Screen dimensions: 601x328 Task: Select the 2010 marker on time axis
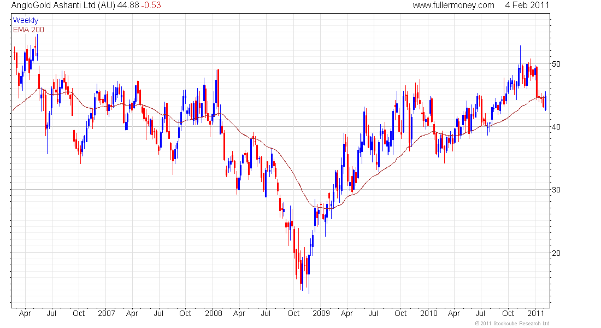pos(428,314)
